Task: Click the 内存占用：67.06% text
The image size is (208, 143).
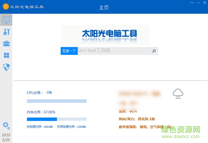Action: [41, 112]
